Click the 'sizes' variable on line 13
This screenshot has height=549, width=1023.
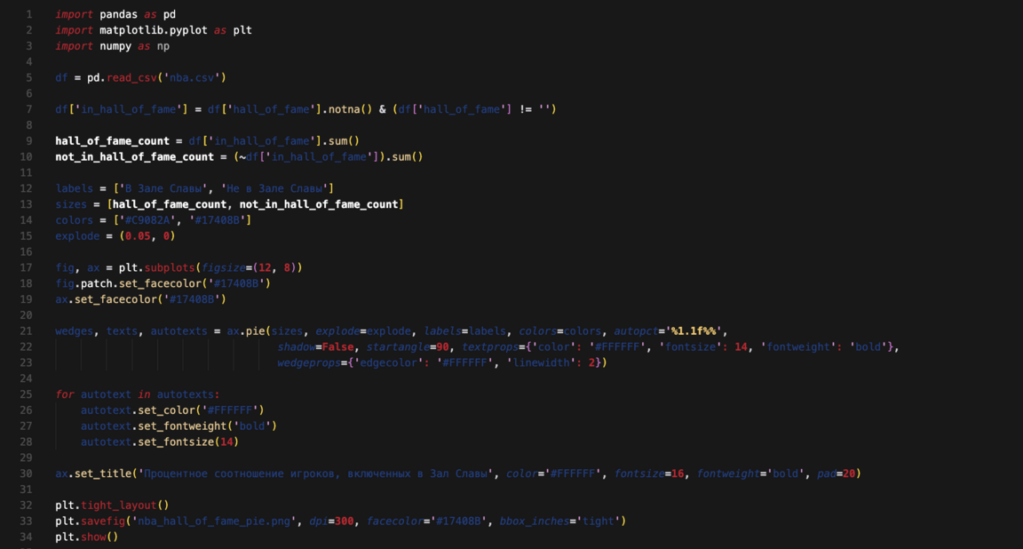click(71, 204)
